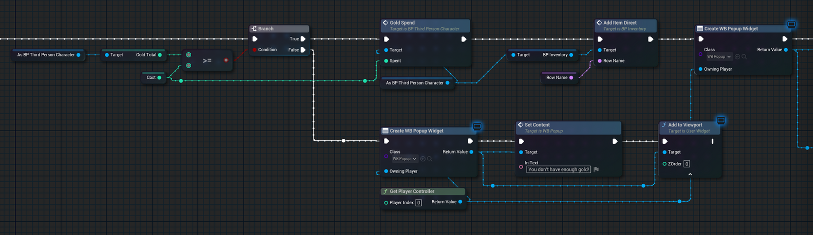
Task: Click Set Content's output execution pin
Action: tap(615, 141)
